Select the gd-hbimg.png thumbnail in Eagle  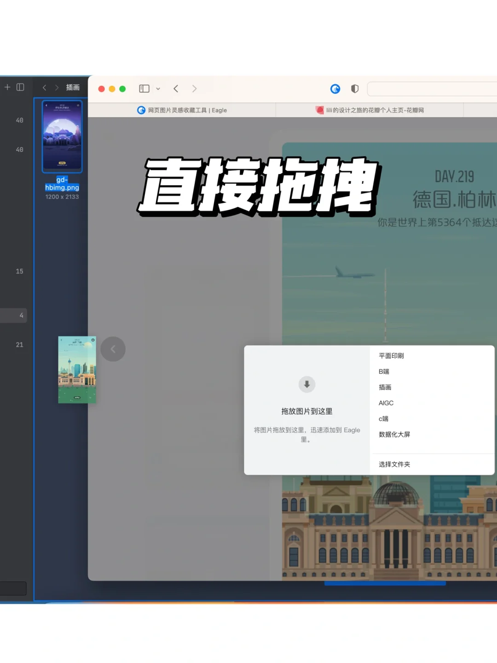pos(62,136)
